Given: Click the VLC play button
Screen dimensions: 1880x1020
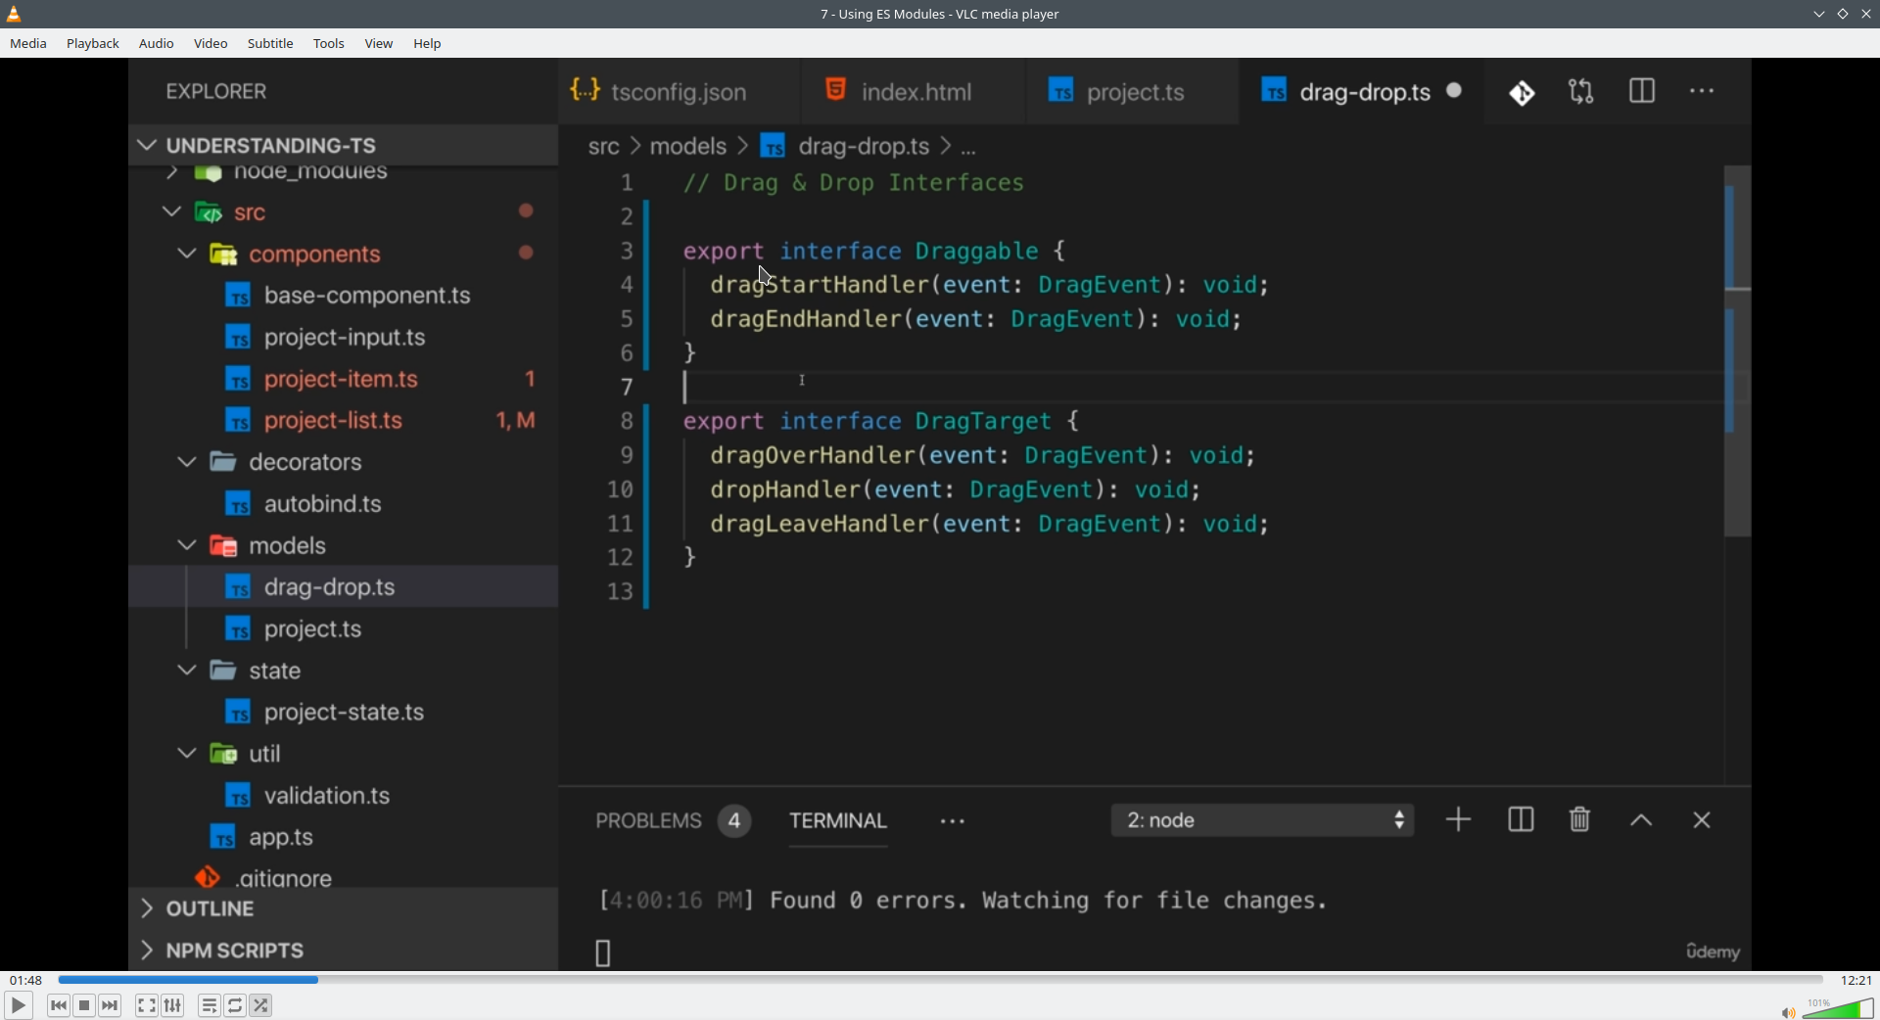Looking at the screenshot, I should click(x=18, y=1005).
